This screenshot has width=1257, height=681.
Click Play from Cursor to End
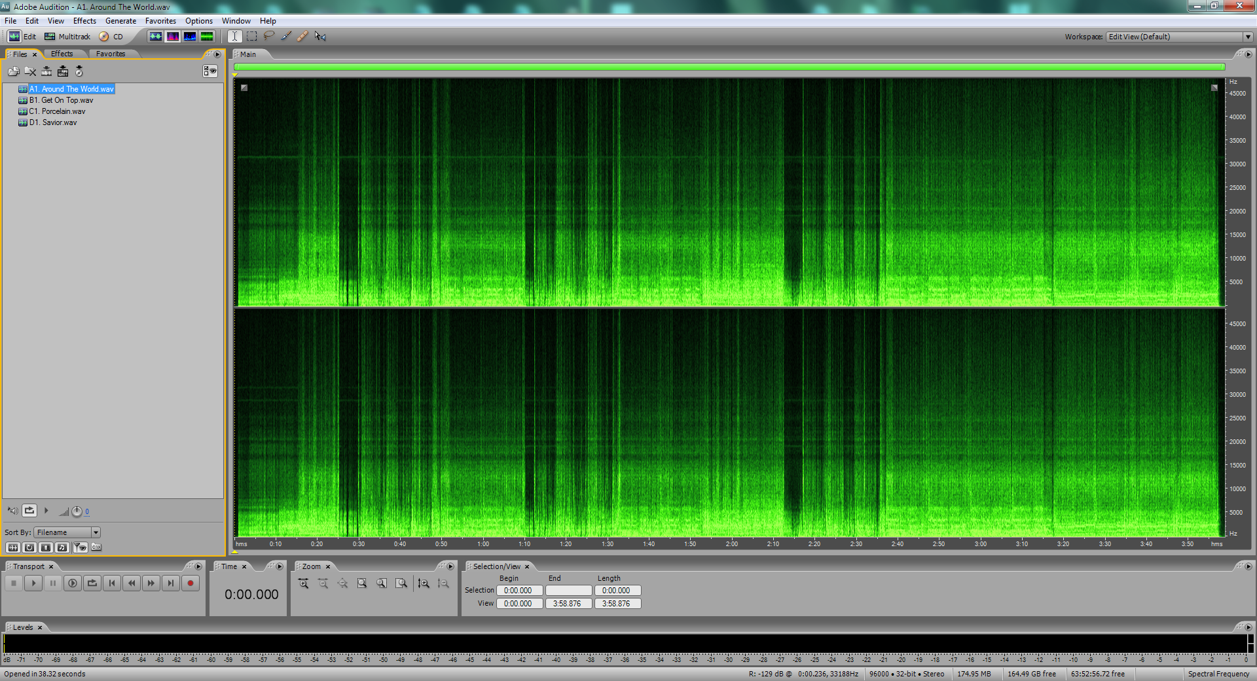click(73, 583)
